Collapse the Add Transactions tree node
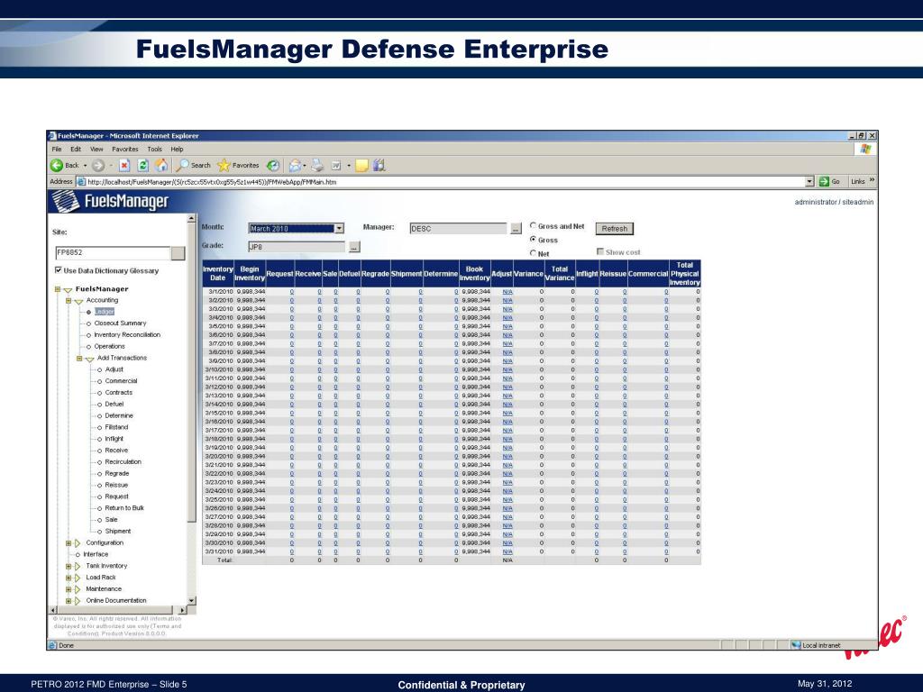Image resolution: width=923 pixels, height=692 pixels. coord(79,359)
